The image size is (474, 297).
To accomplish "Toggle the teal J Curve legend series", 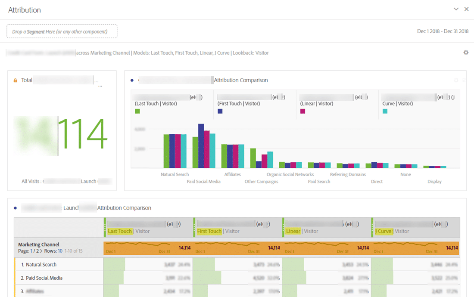I will 385,111.
